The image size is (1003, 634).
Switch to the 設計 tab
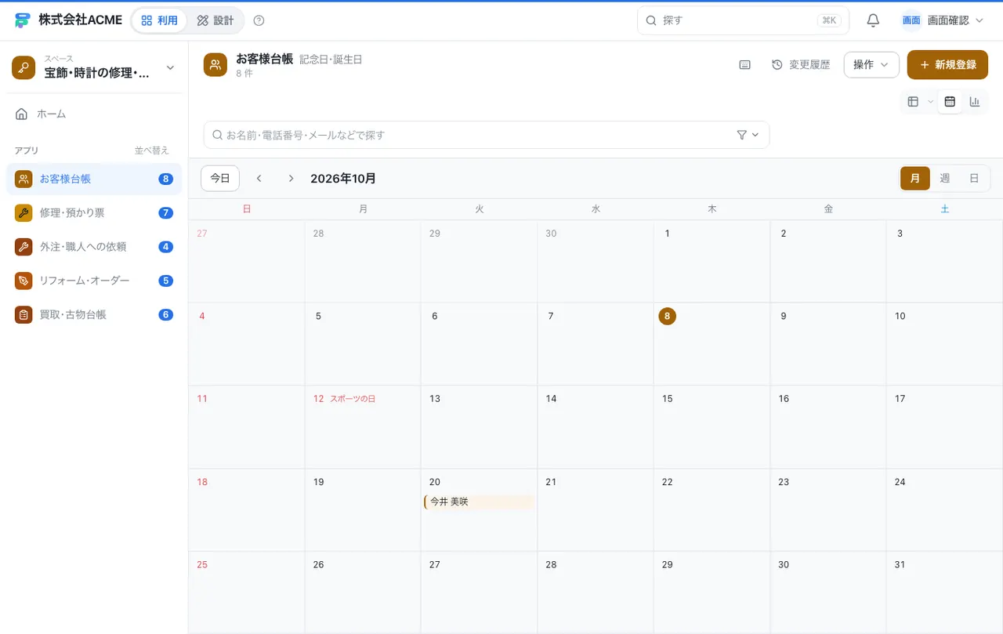coord(215,20)
